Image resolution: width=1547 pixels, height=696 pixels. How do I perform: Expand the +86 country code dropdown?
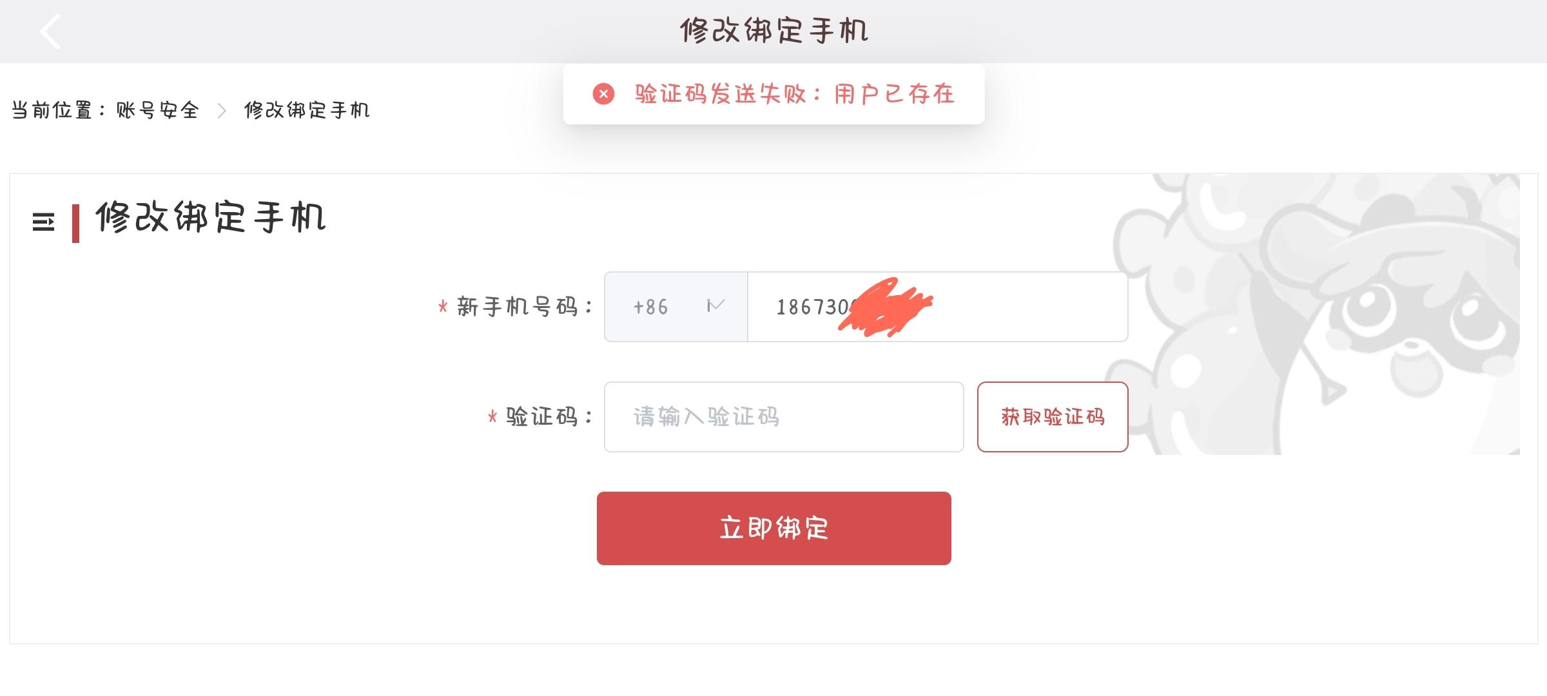click(676, 307)
